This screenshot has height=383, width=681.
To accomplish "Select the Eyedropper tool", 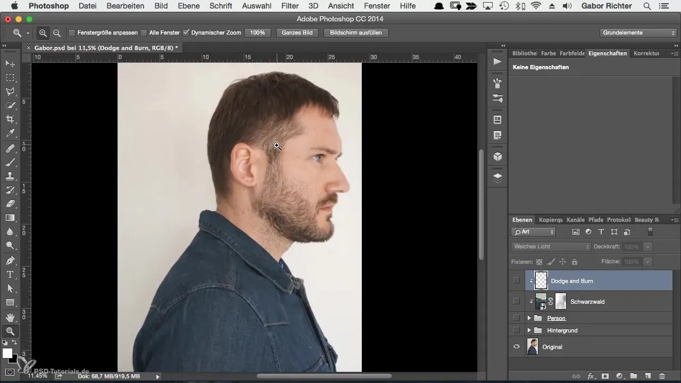I will click(x=10, y=133).
